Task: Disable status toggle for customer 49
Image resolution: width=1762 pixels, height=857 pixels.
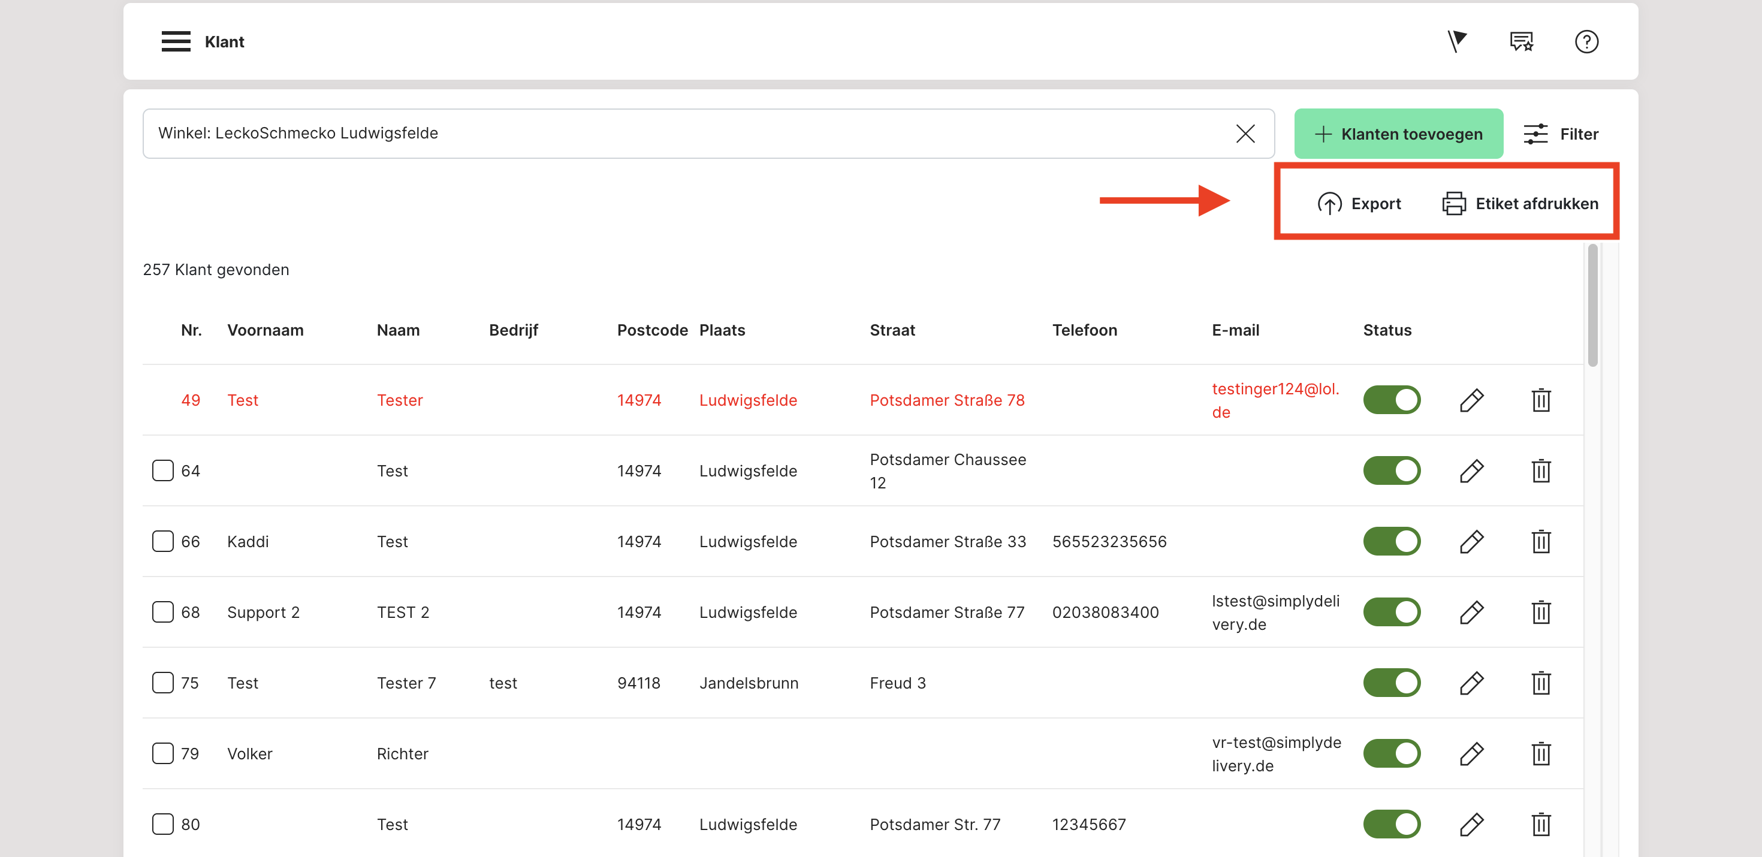Action: coord(1391,400)
